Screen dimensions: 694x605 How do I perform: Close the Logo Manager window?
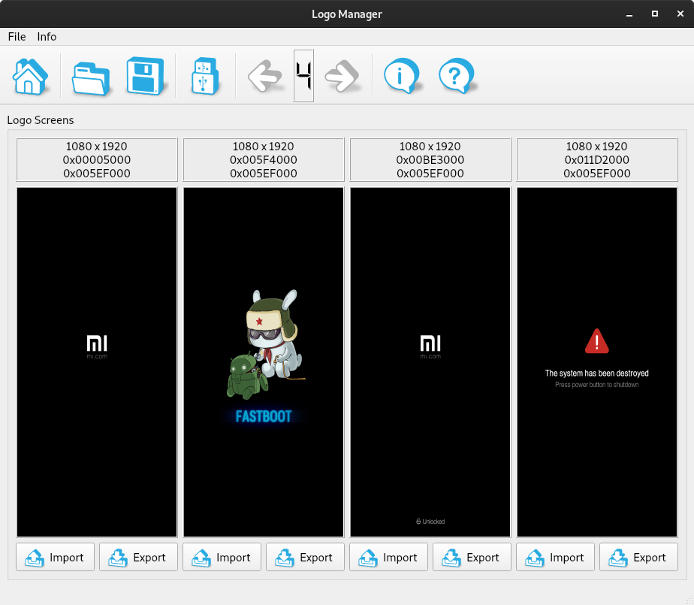[680, 14]
